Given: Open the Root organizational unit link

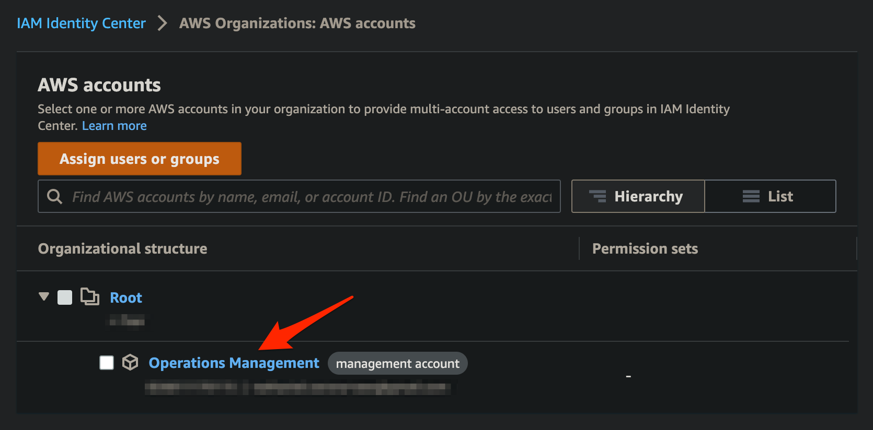Looking at the screenshot, I should click(x=126, y=297).
